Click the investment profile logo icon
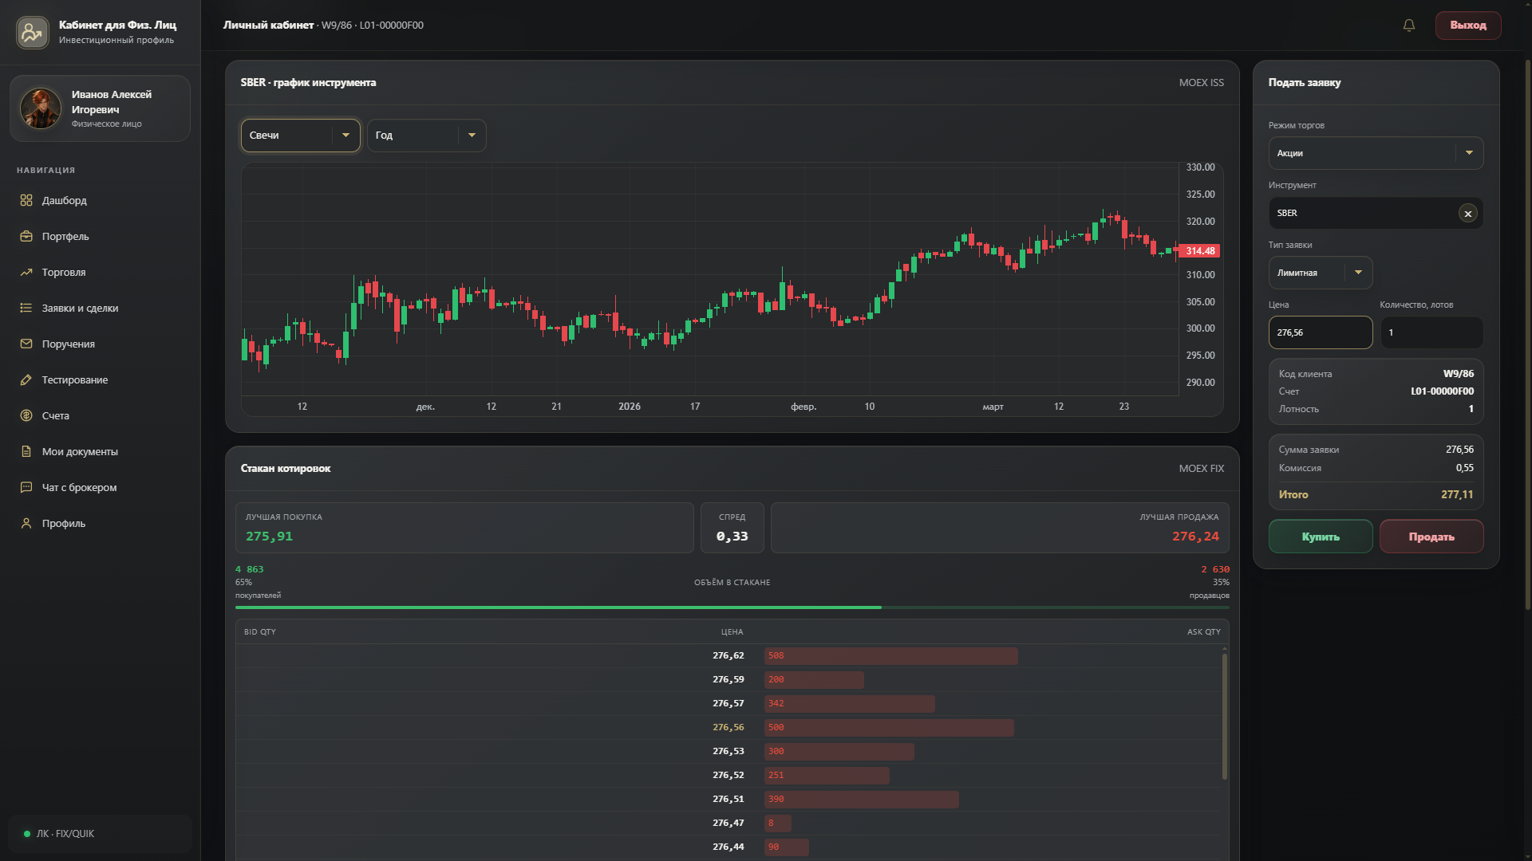1532x861 pixels. (x=32, y=32)
